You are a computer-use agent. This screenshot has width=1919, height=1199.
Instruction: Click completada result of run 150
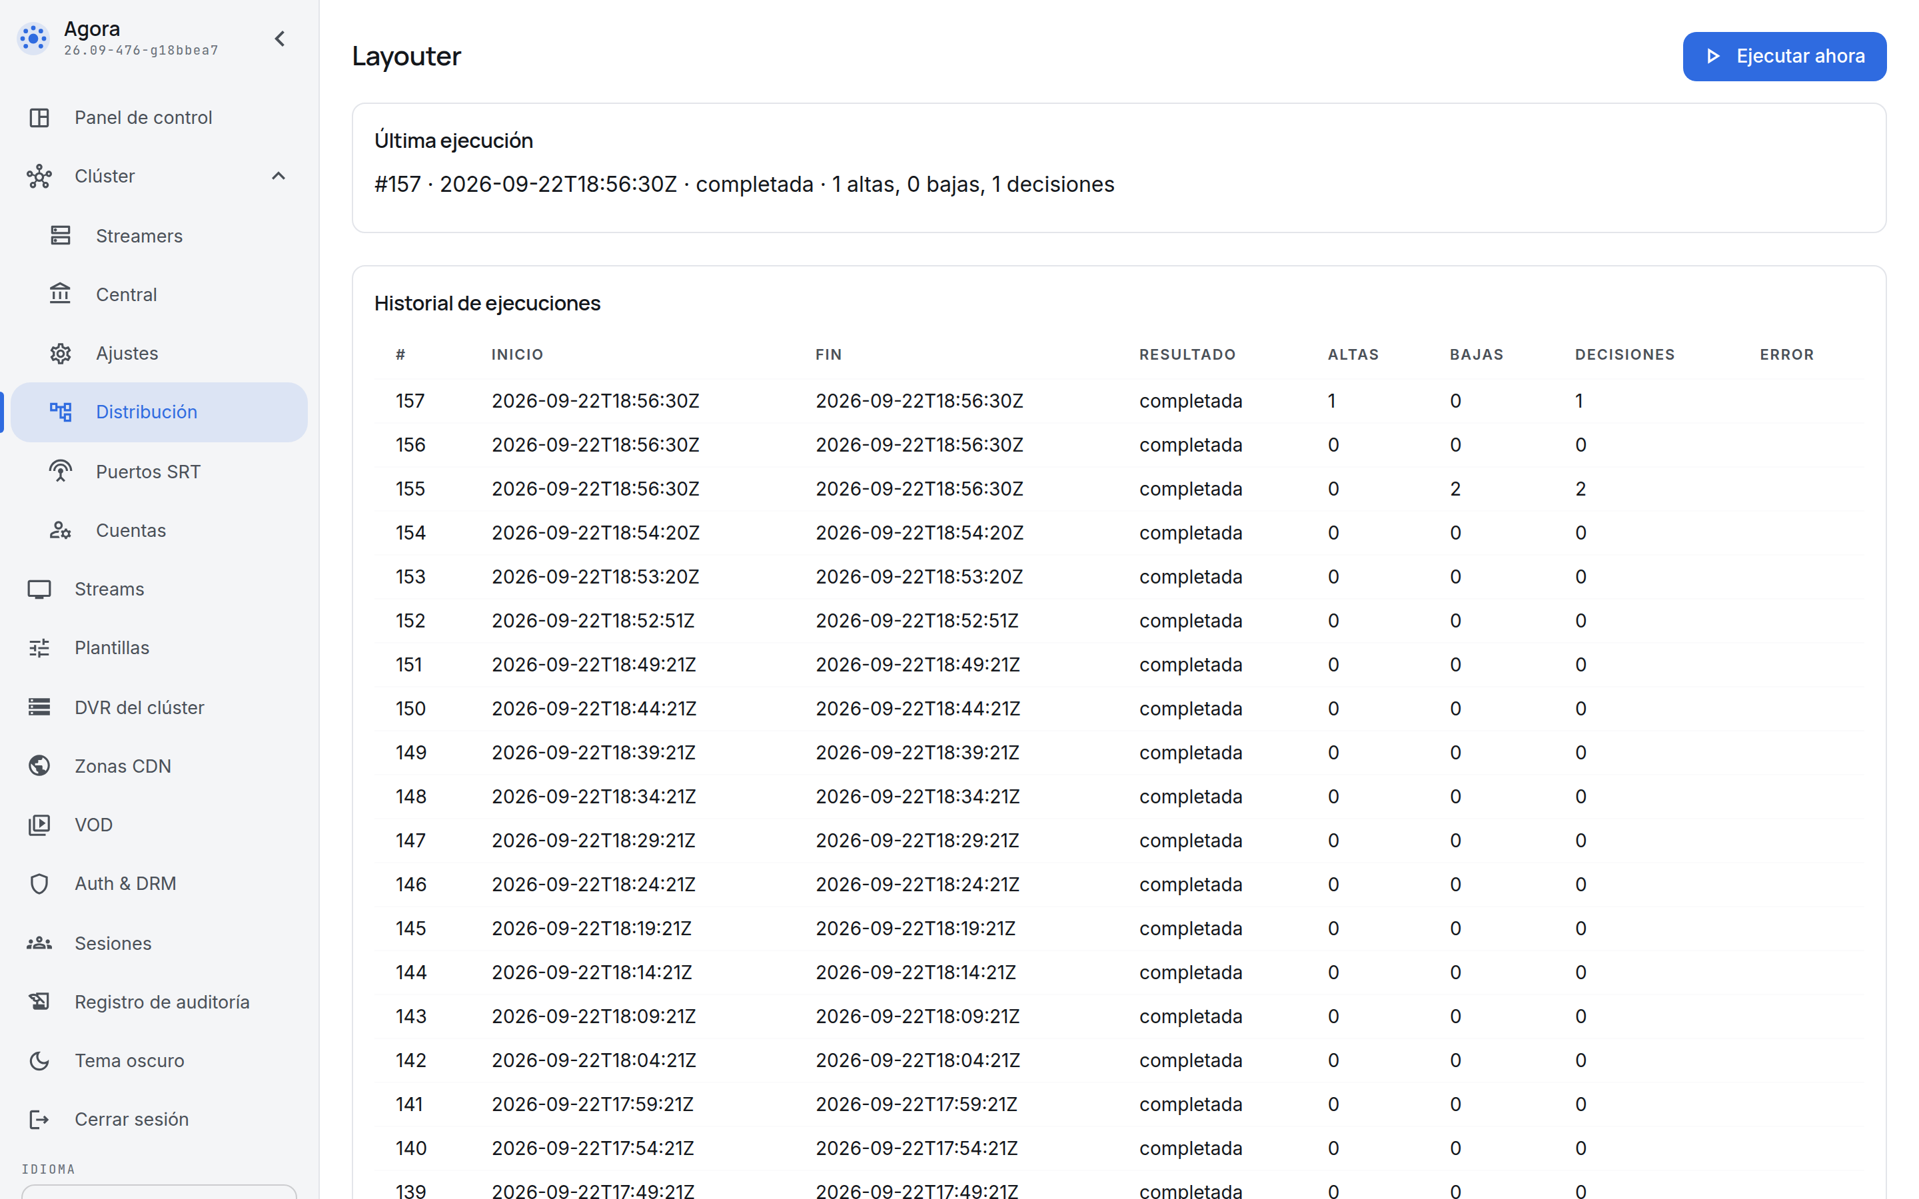pyautogui.click(x=1190, y=708)
